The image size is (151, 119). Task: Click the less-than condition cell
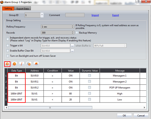(53, 100)
